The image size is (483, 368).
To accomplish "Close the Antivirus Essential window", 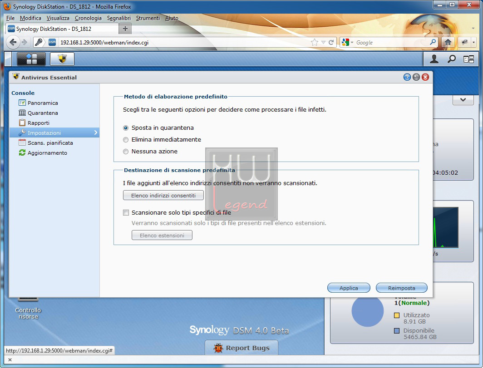I will coord(425,77).
